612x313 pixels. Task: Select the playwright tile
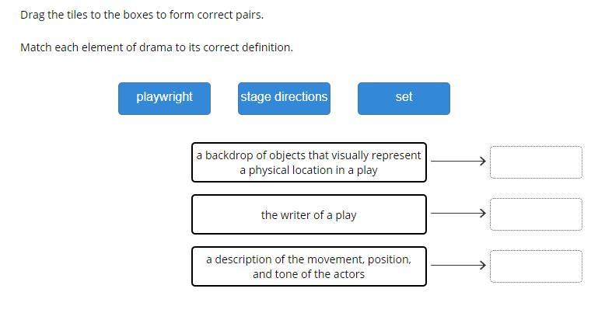coord(164,98)
